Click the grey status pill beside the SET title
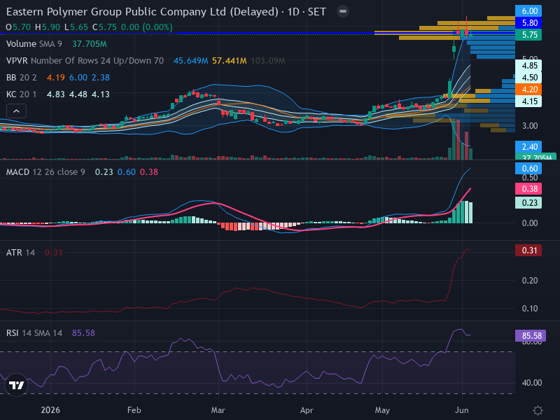 [x=343, y=11]
